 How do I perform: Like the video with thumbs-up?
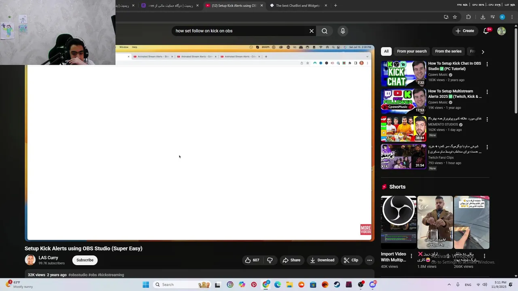pos(252,260)
